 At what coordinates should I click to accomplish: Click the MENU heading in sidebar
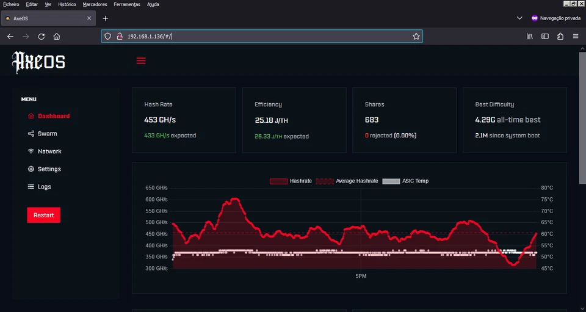tap(29, 99)
